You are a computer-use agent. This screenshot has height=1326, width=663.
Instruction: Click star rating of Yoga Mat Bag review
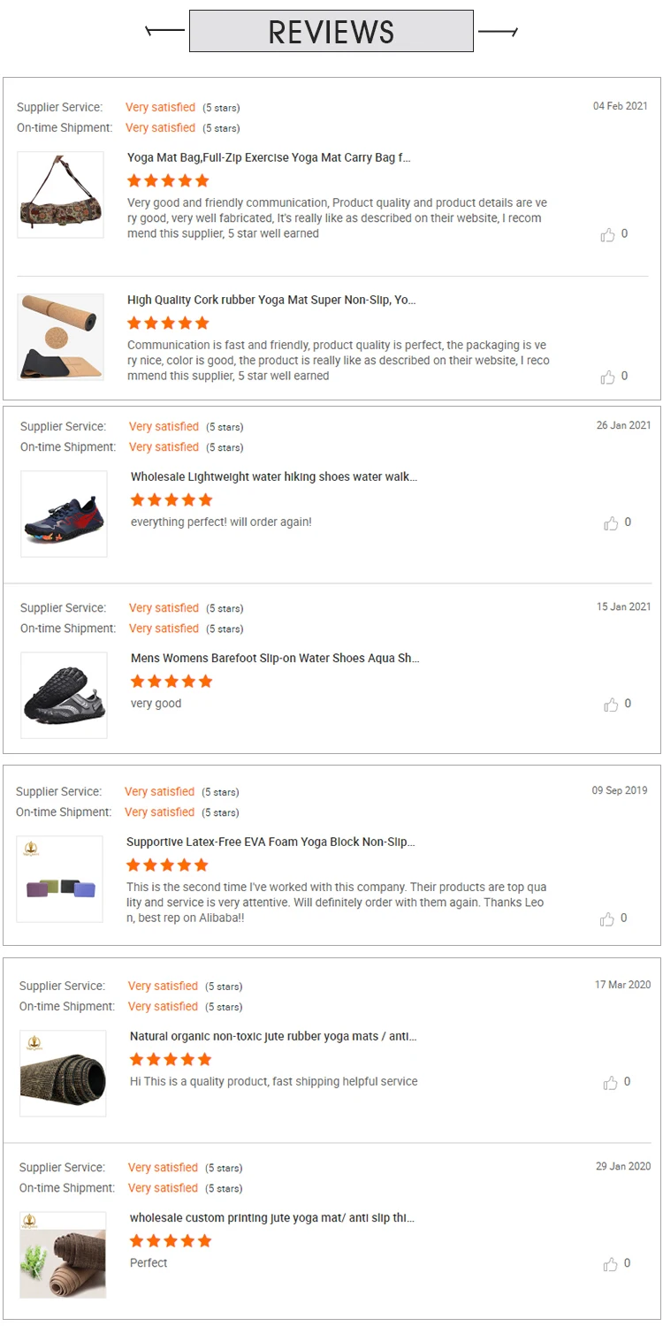168,180
